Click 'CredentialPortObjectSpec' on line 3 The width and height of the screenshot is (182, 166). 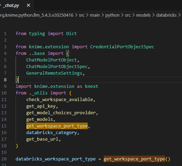(122, 47)
